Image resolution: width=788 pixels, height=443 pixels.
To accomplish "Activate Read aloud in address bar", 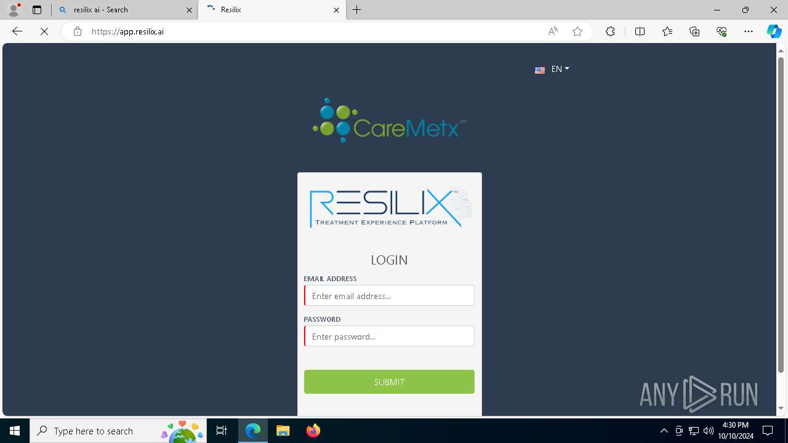I will [553, 31].
